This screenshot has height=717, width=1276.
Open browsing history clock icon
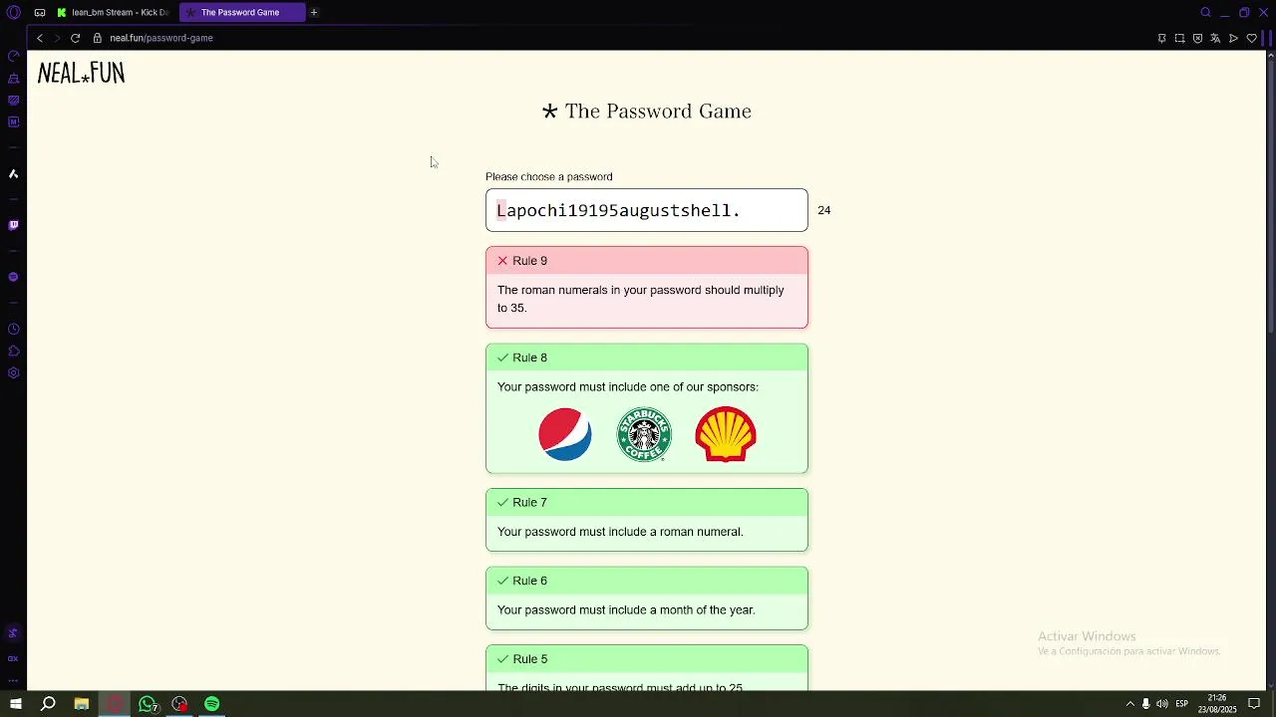pos(13,329)
